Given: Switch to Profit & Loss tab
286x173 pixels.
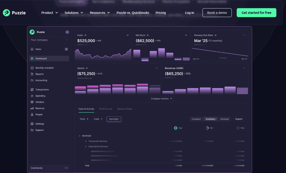Looking at the screenshot, I should coord(106,109).
